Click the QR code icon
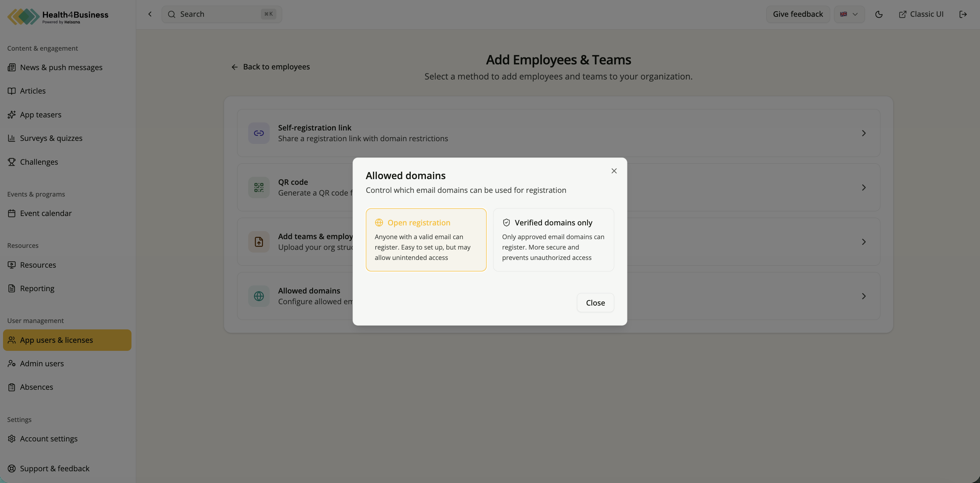 [x=259, y=187]
